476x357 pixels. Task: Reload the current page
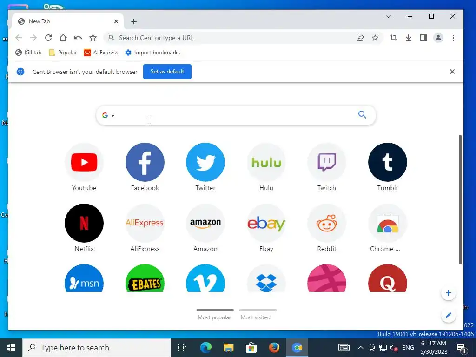[48, 38]
